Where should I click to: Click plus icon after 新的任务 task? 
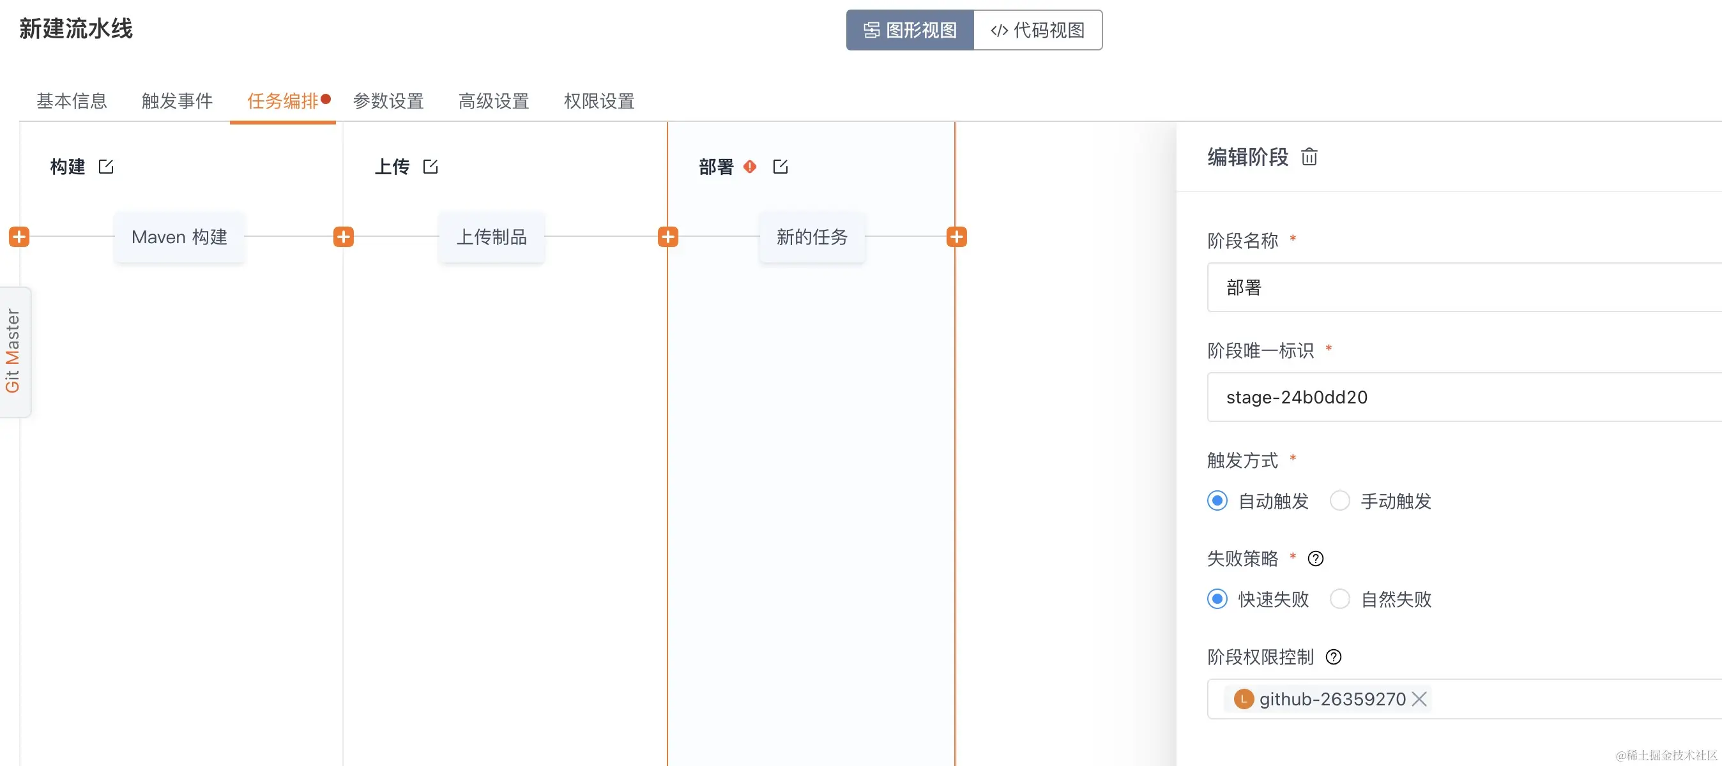click(x=956, y=236)
